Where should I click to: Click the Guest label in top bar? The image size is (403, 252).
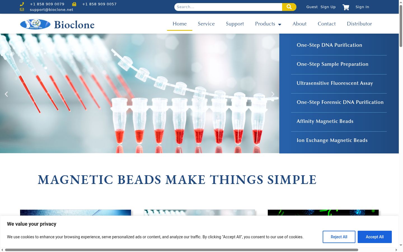pyautogui.click(x=312, y=7)
